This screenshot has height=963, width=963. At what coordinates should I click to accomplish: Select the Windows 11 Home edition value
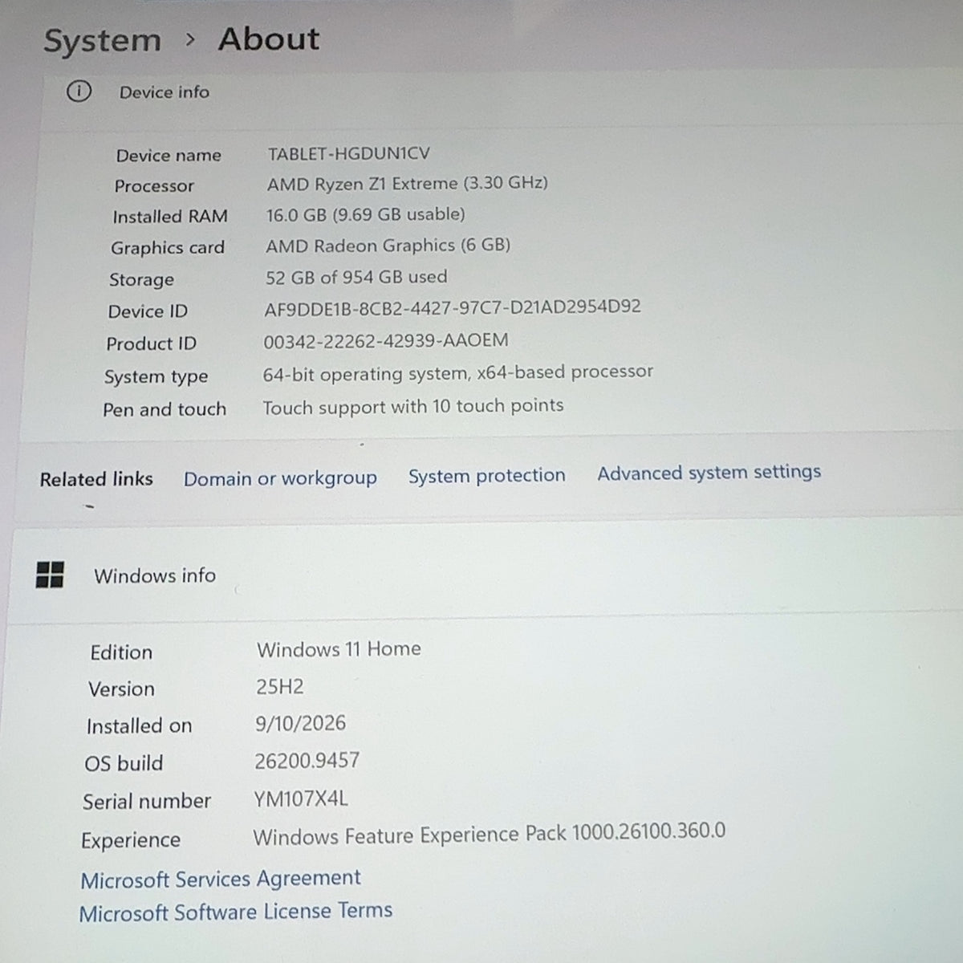click(x=339, y=648)
